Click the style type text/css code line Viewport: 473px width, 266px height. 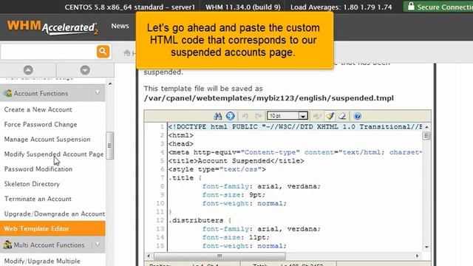tap(217, 169)
